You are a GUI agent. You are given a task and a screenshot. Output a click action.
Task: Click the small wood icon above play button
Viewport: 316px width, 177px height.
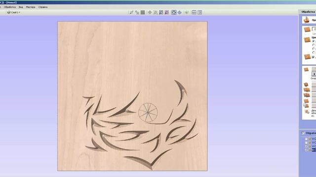(306, 70)
